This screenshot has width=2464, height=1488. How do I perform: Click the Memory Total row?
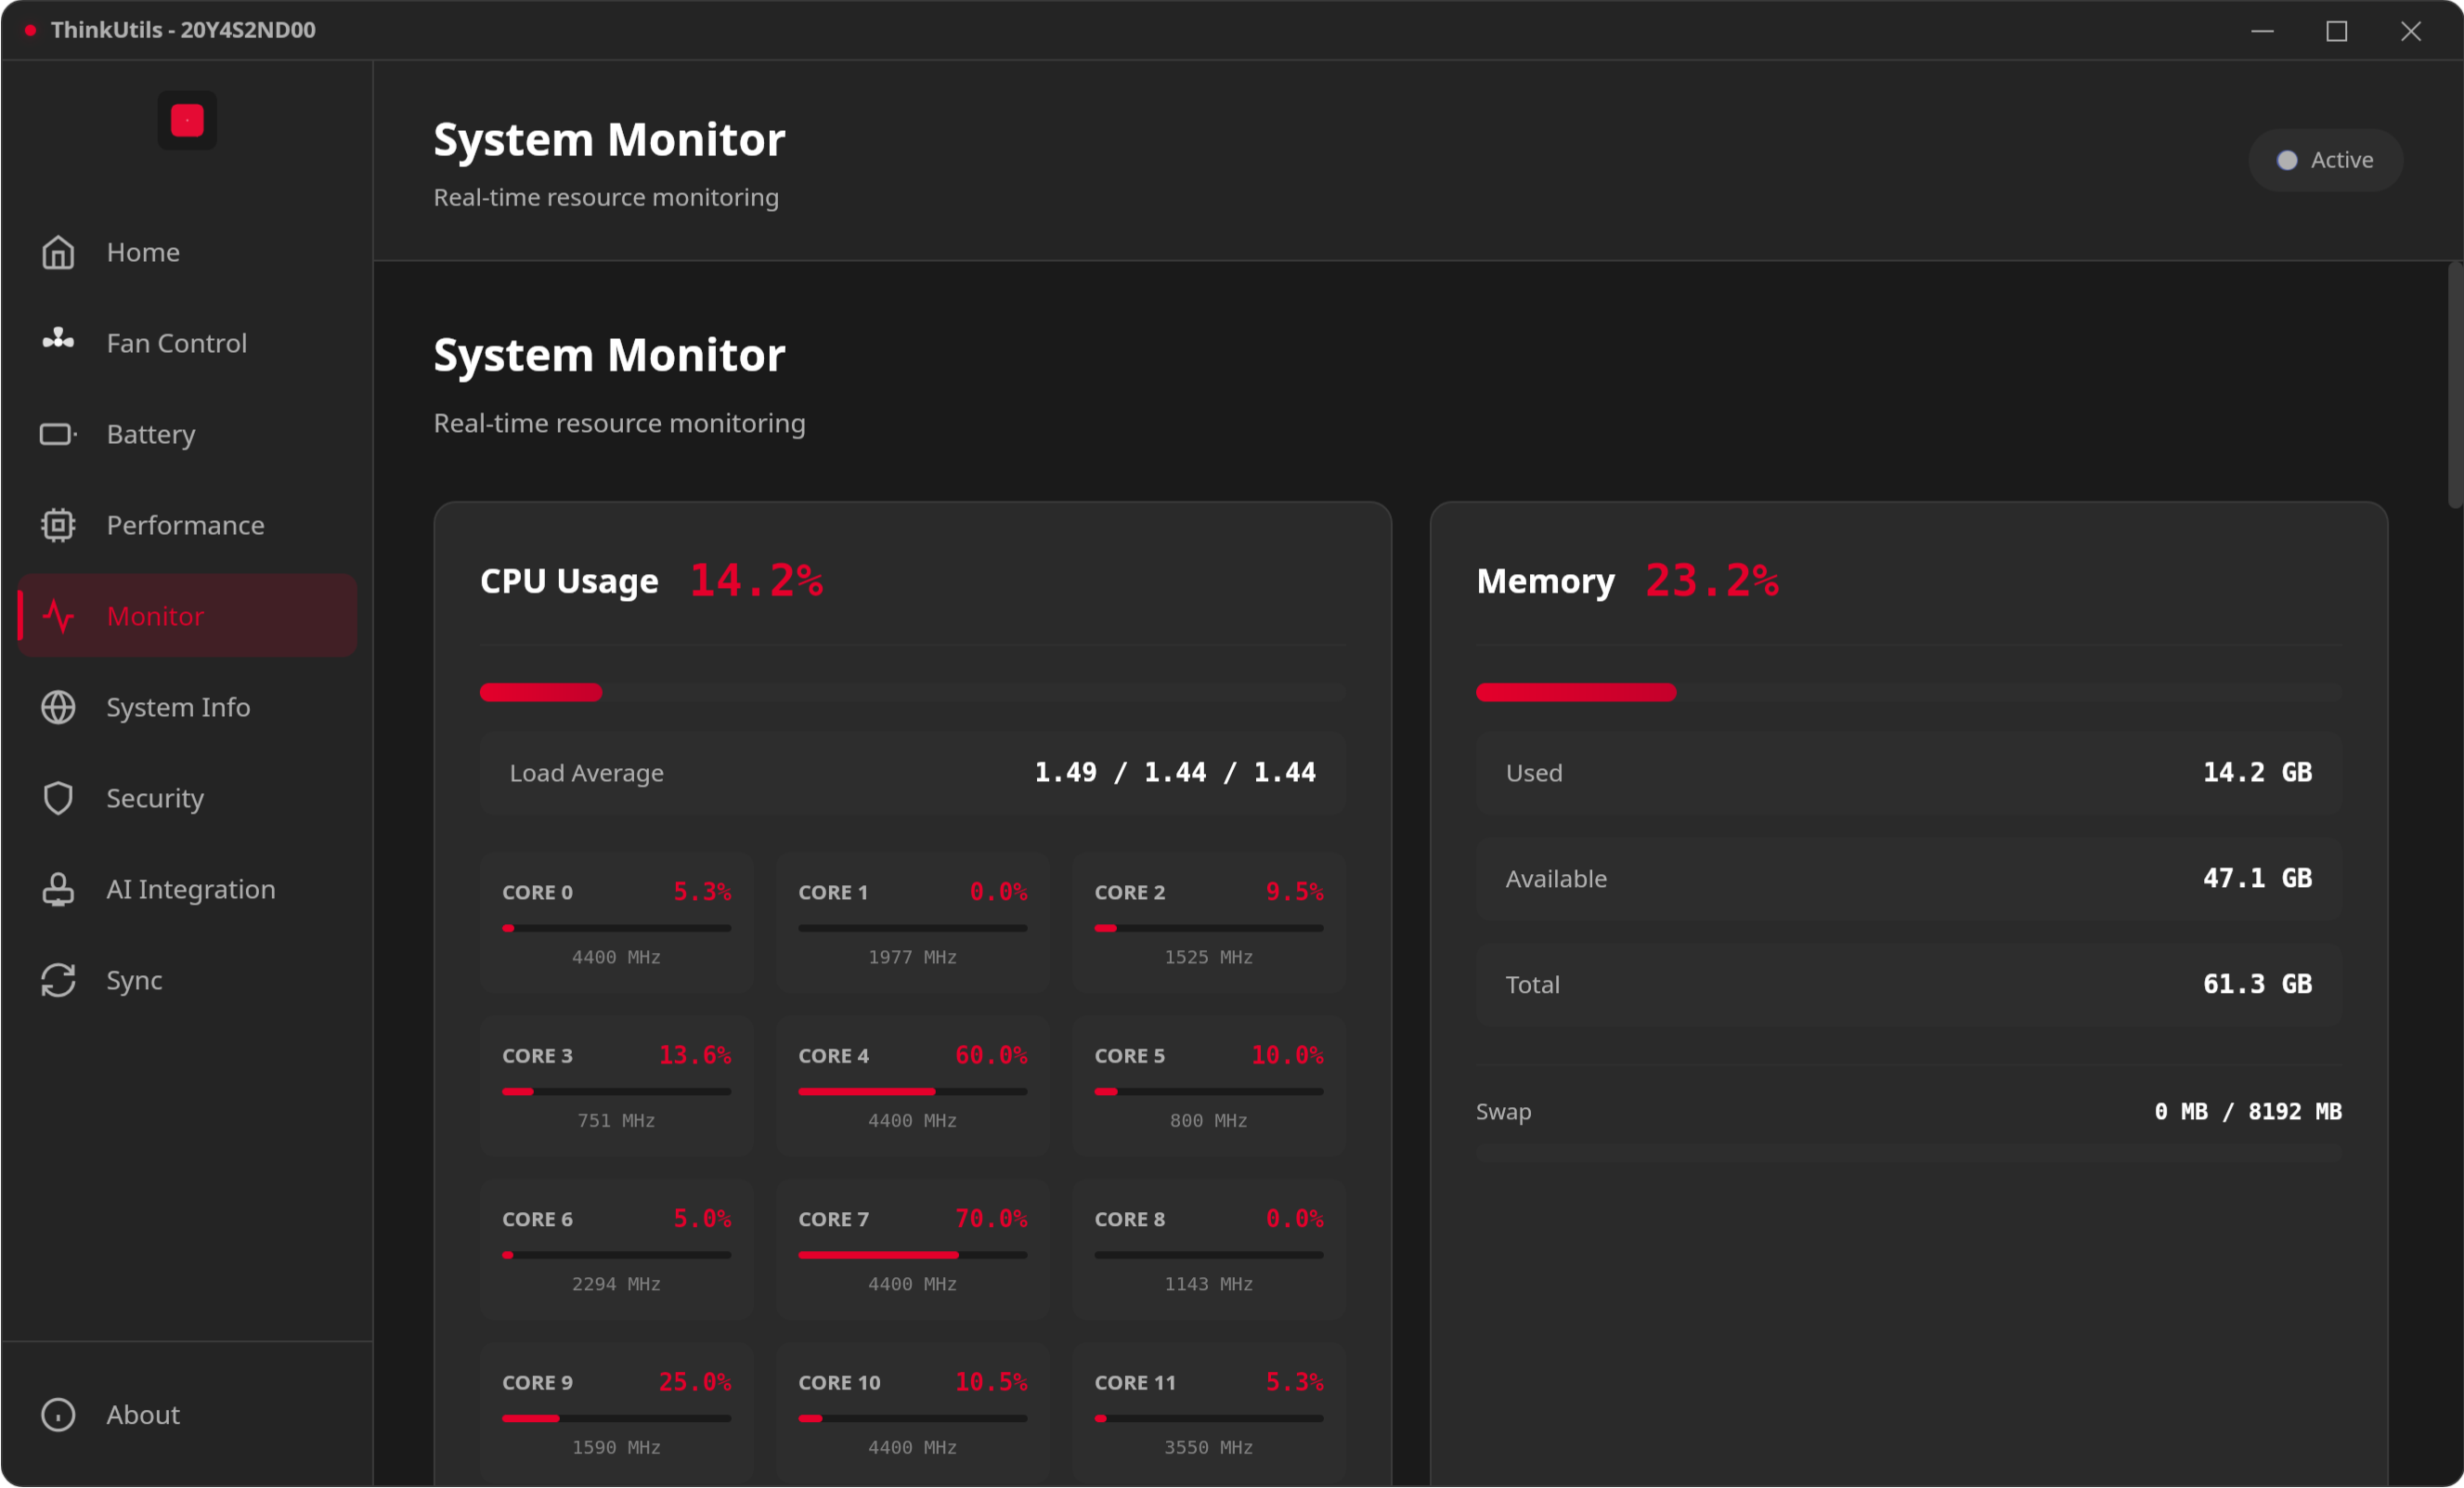pyautogui.click(x=1906, y=984)
